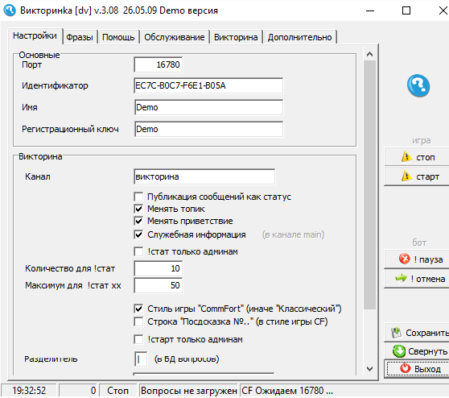The width and height of the screenshot is (449, 398).
Task: Maximize the Викторинка window
Action: click(406, 11)
